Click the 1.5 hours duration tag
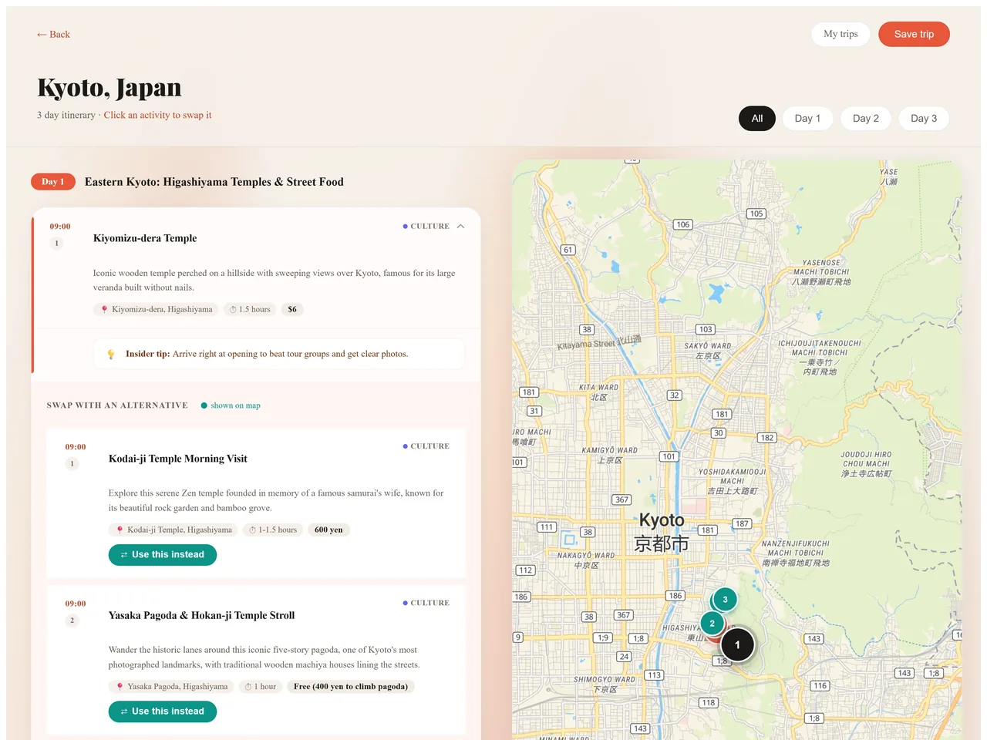This screenshot has width=987, height=740. point(250,309)
